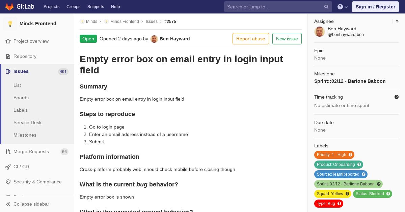
Task: Click the Project overview home icon
Action: [8, 41]
